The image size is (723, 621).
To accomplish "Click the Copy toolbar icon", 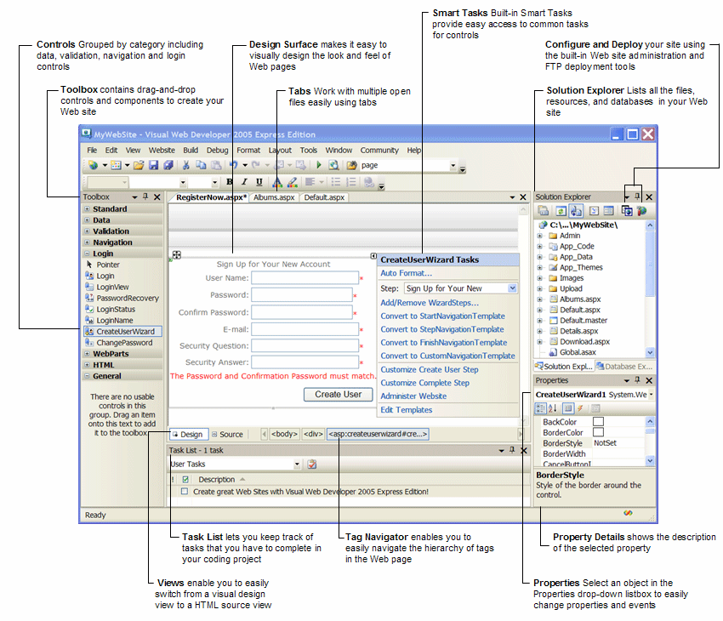I will click(x=201, y=165).
